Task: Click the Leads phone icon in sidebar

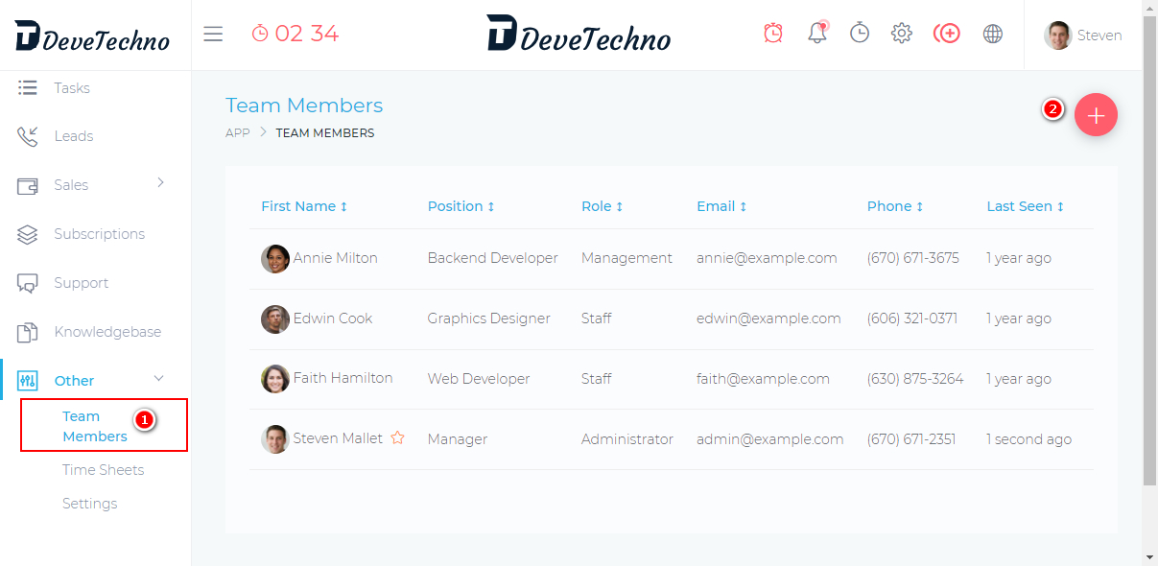Action: 28,136
